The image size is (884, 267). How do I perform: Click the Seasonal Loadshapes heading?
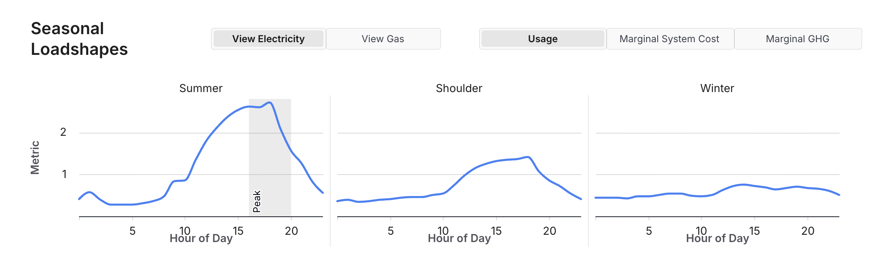(x=79, y=39)
